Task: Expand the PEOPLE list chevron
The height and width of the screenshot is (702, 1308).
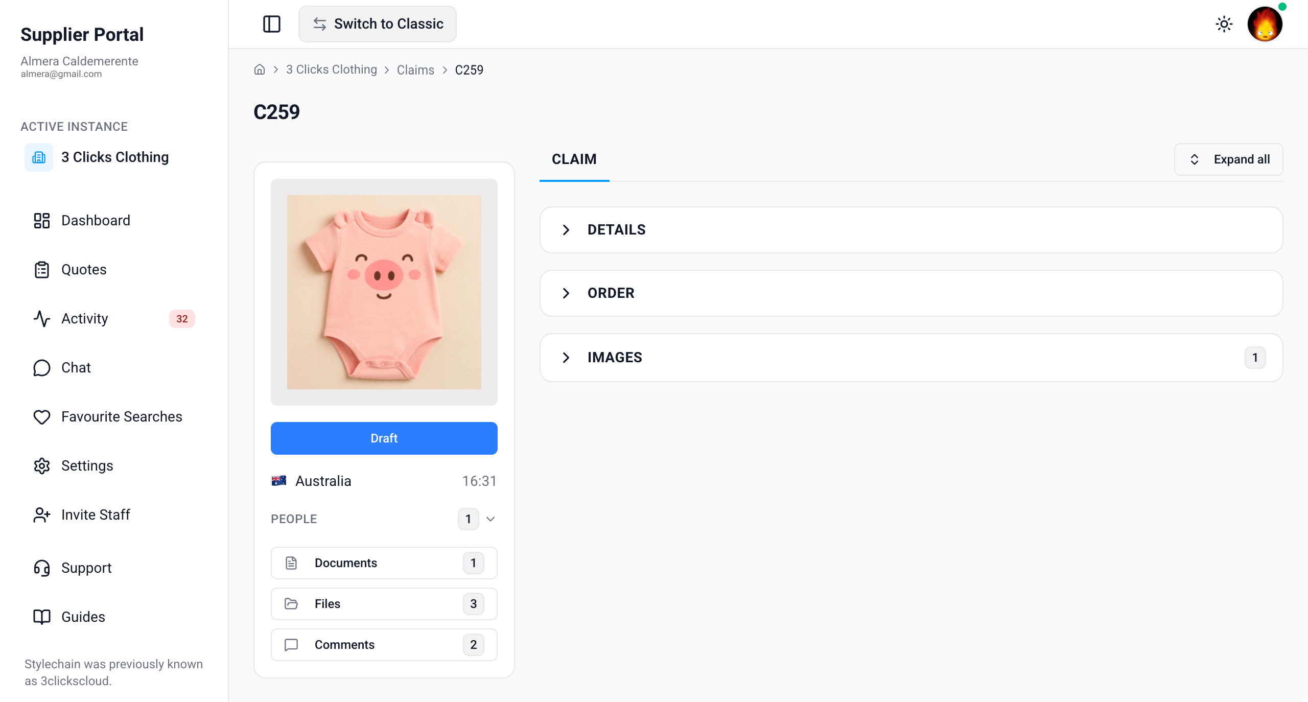Action: 491,519
